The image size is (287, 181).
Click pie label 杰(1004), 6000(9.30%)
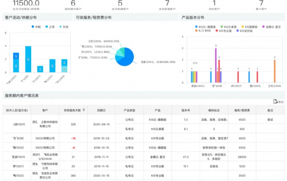coord(104,41)
